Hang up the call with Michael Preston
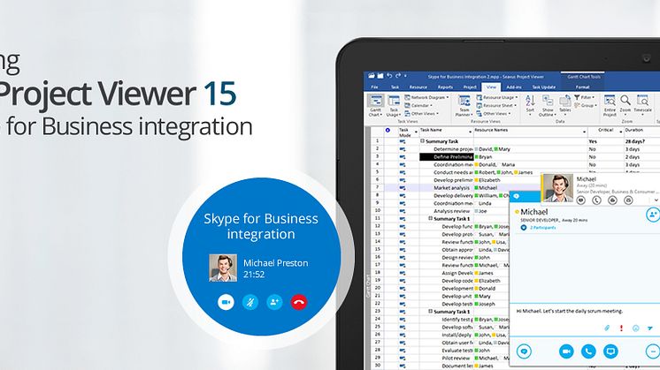660x370 pixels. 299,302
